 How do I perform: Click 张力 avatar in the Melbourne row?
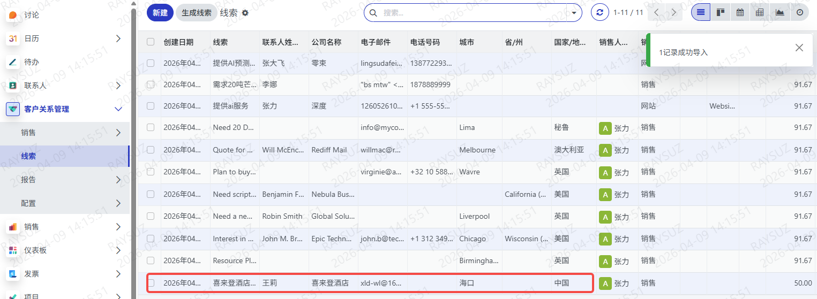(605, 150)
